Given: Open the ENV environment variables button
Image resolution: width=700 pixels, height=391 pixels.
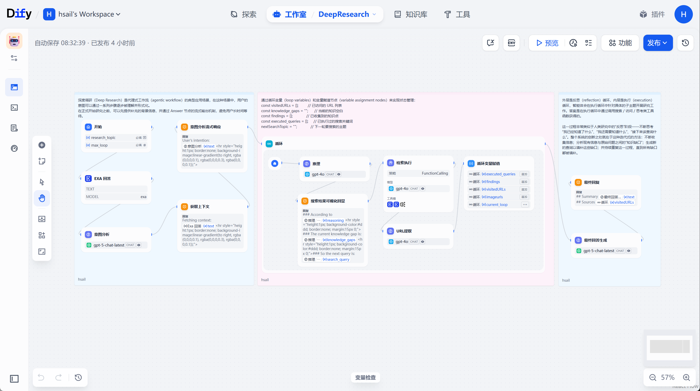Looking at the screenshot, I should click(511, 43).
